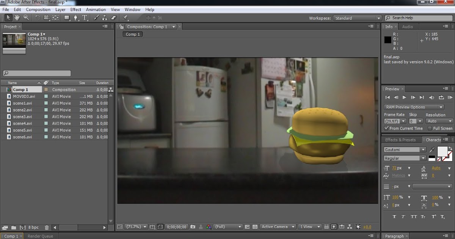Open the magnification 71.7% dropdown

click(136, 227)
